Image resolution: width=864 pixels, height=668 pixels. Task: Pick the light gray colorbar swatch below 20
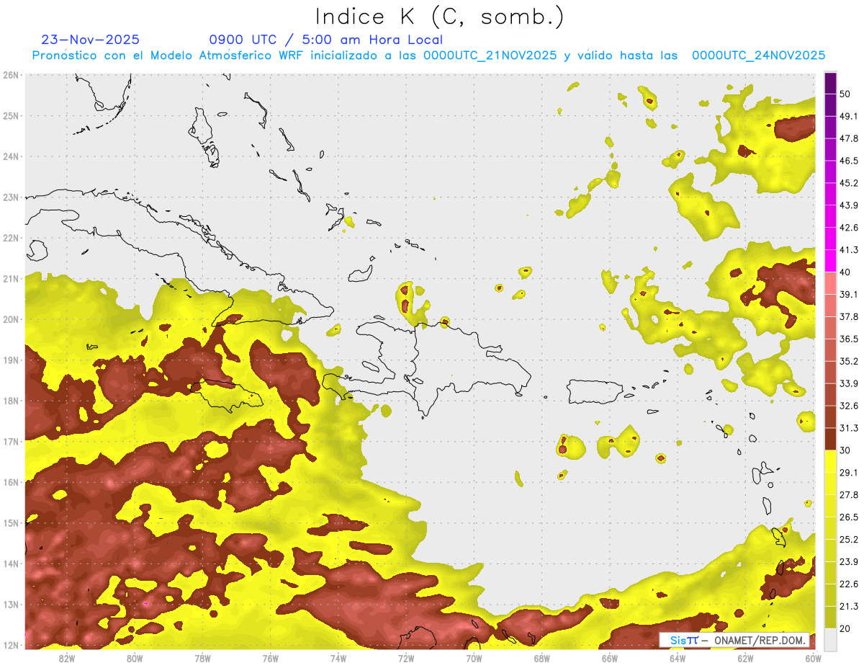pyautogui.click(x=830, y=638)
